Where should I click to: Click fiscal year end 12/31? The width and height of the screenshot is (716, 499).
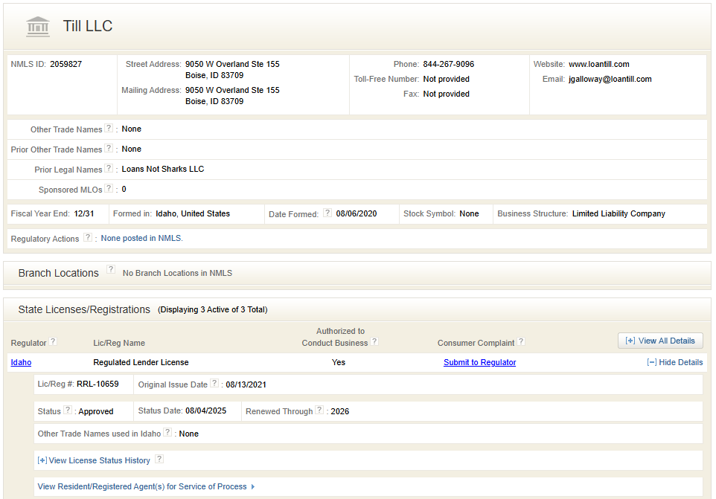point(84,214)
